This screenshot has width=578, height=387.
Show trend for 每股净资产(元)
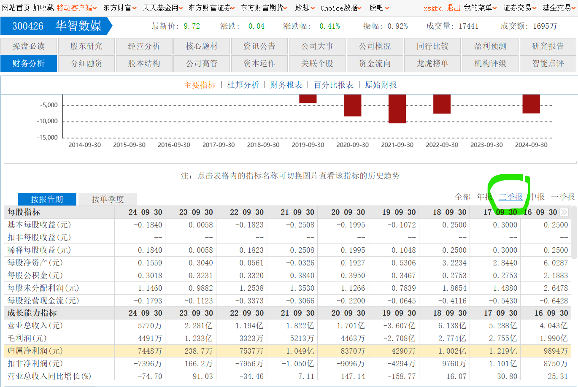pyautogui.click(x=35, y=263)
